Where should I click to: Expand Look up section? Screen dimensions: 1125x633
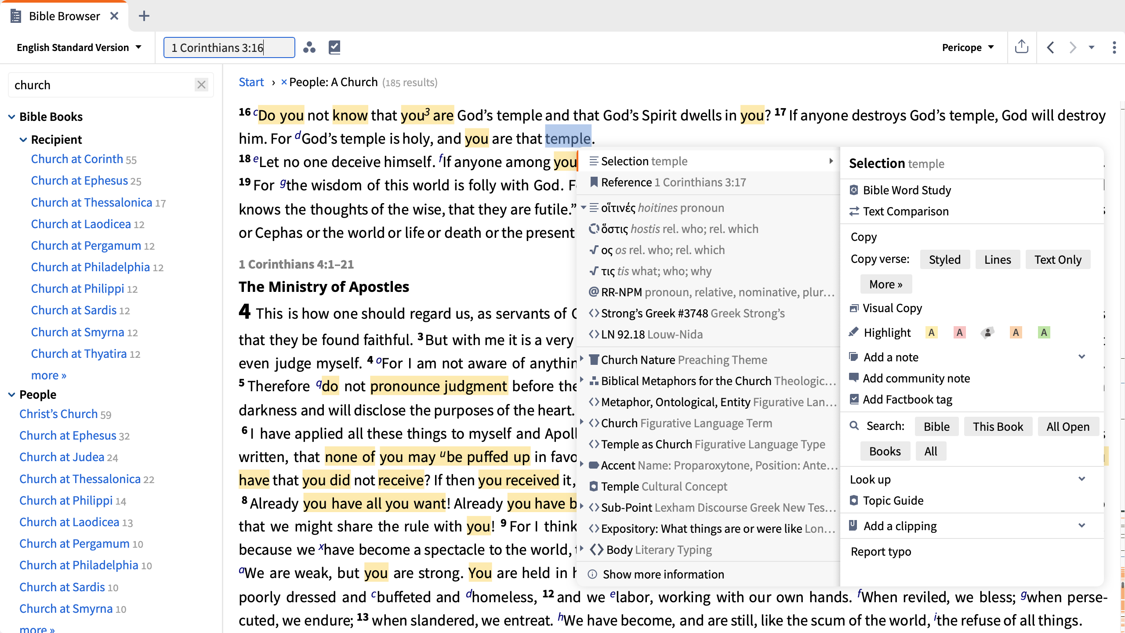(x=1081, y=479)
